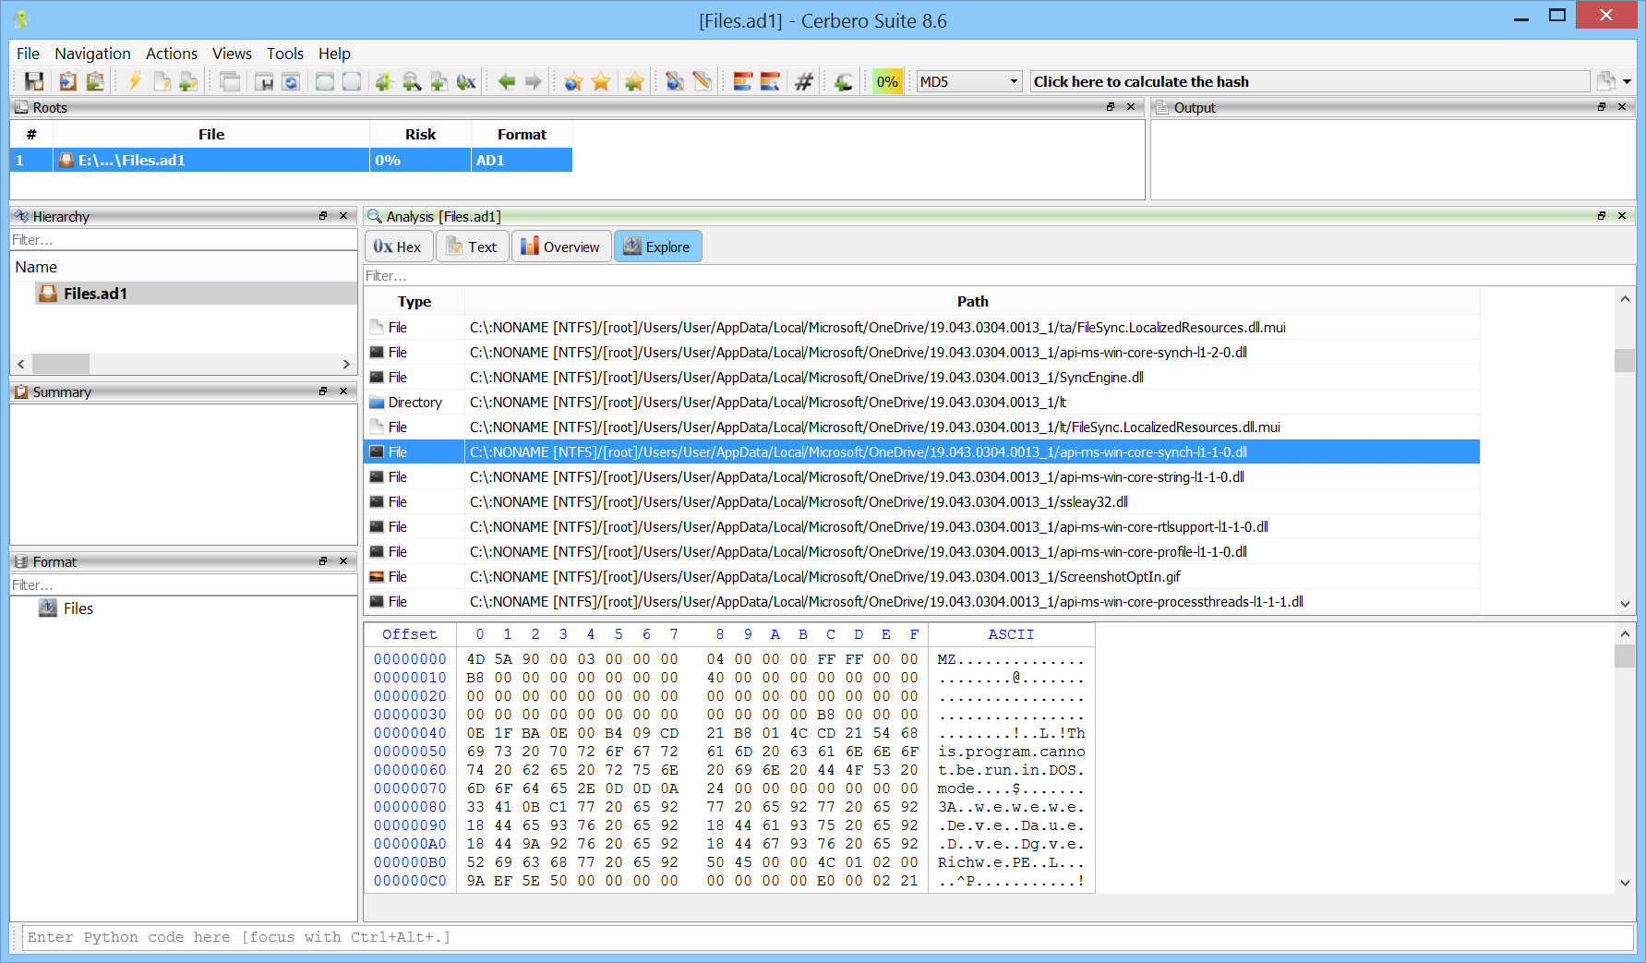
Task: Click the green back arrow
Action: coord(507,82)
